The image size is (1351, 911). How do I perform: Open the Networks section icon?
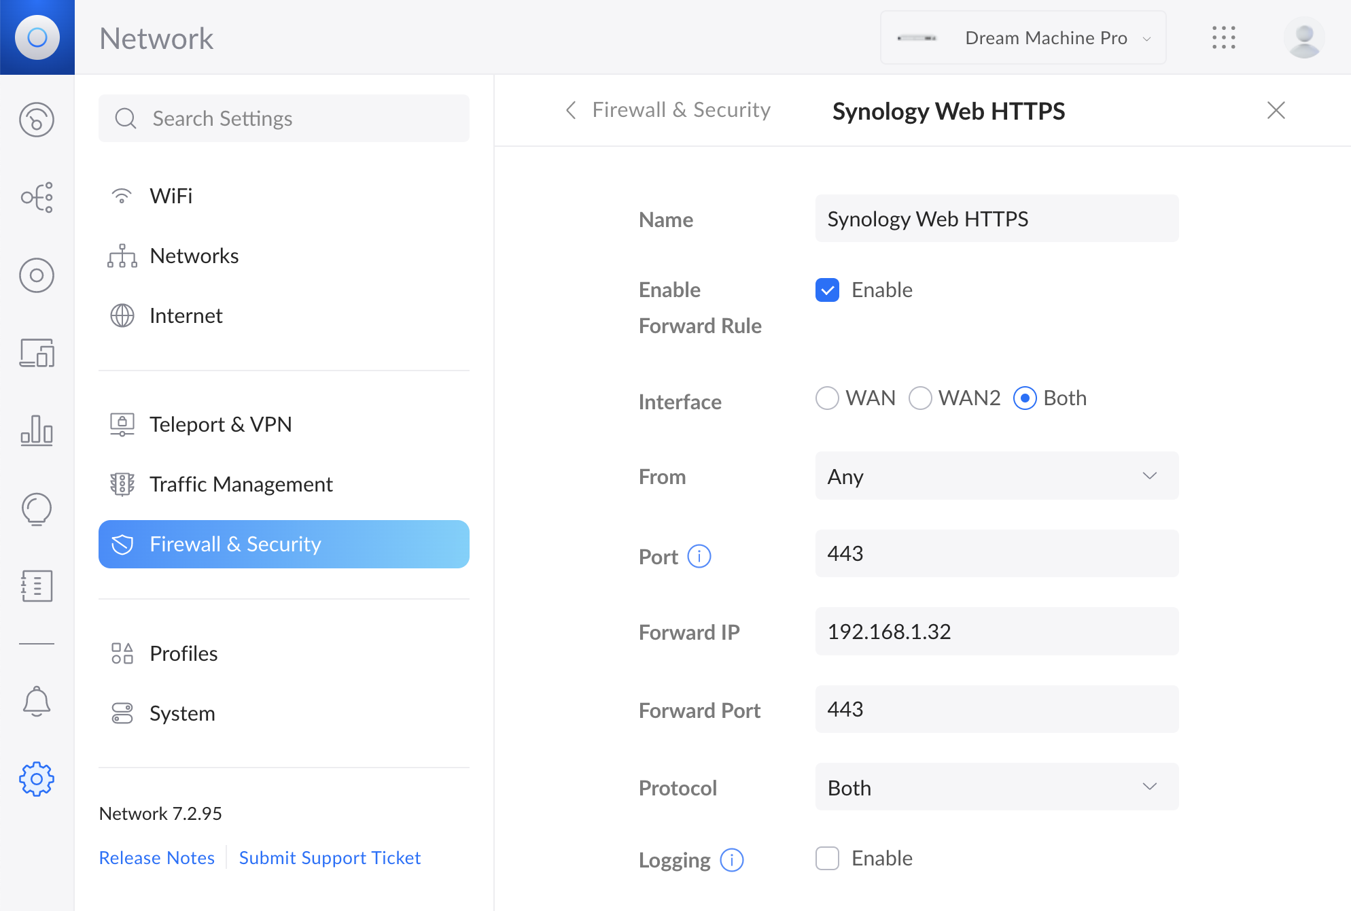(122, 255)
